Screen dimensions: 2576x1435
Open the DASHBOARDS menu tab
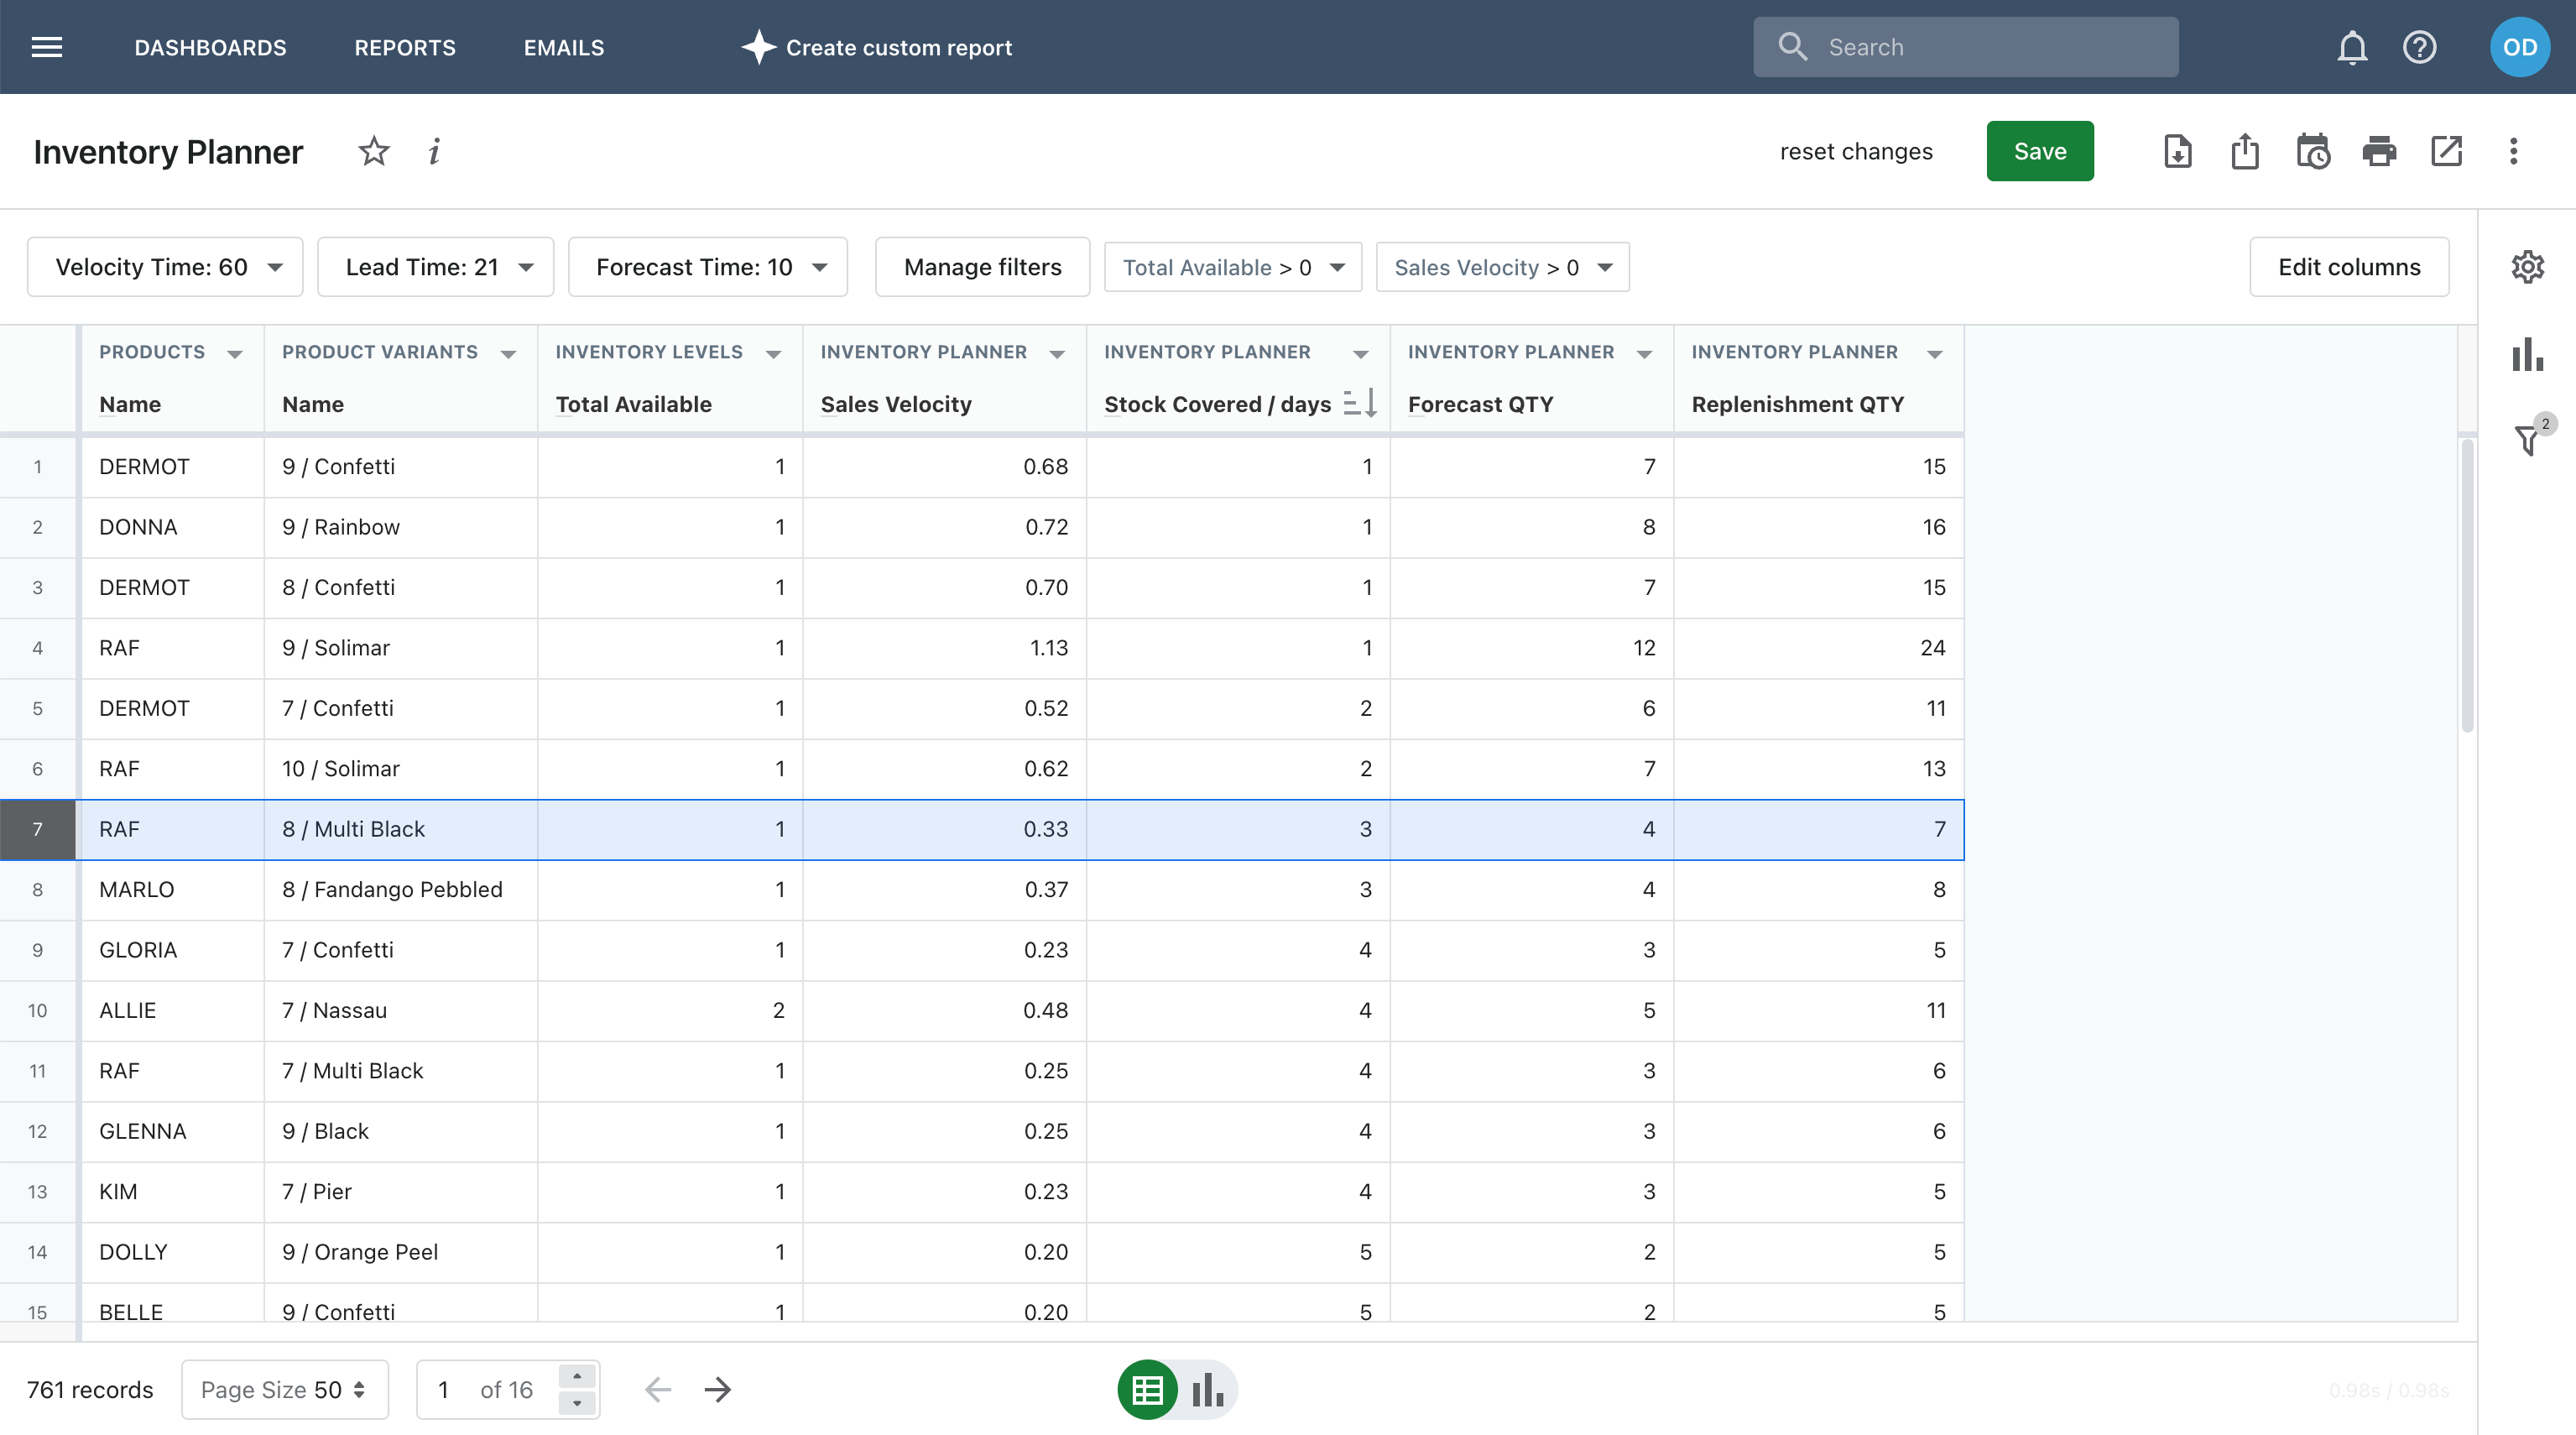211,46
